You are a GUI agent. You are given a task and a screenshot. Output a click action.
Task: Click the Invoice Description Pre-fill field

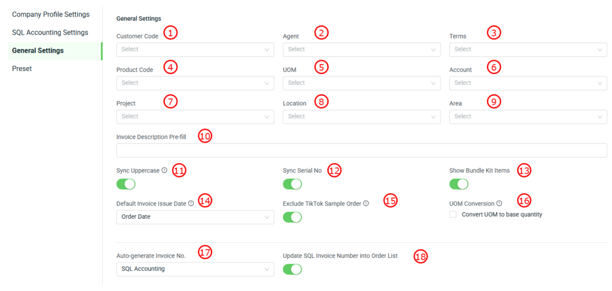coord(361,150)
